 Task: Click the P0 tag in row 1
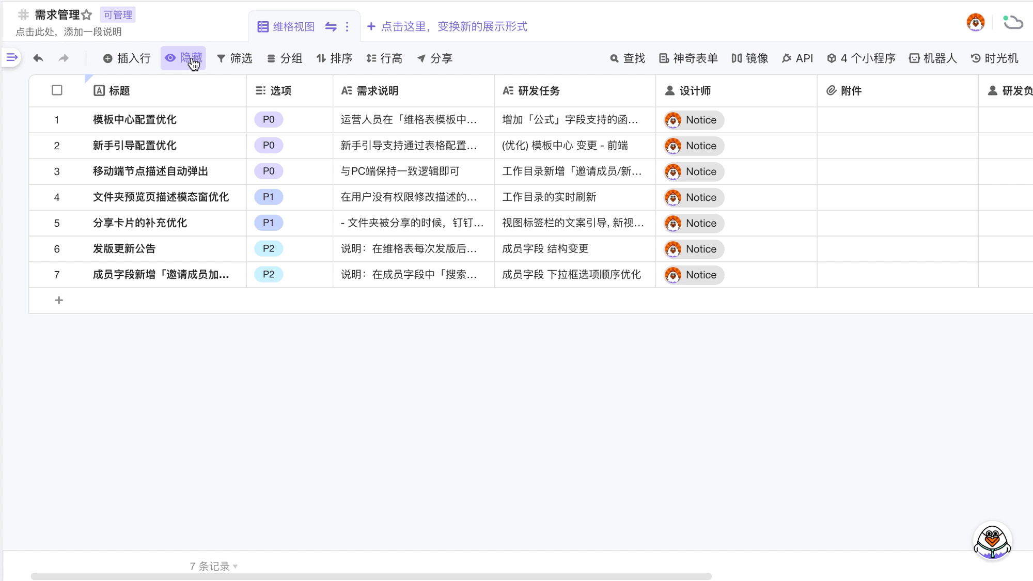coord(269,120)
